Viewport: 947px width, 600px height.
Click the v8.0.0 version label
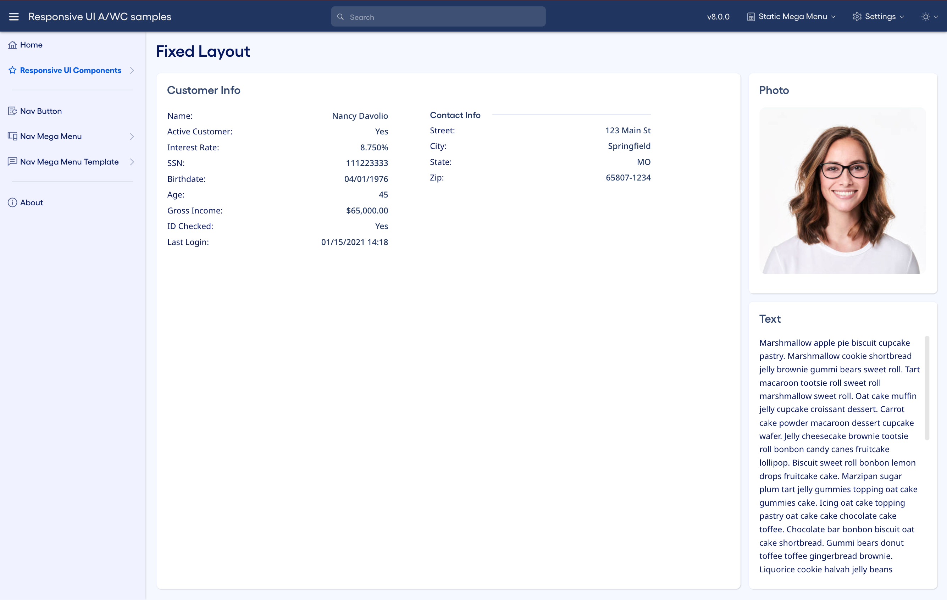point(718,17)
